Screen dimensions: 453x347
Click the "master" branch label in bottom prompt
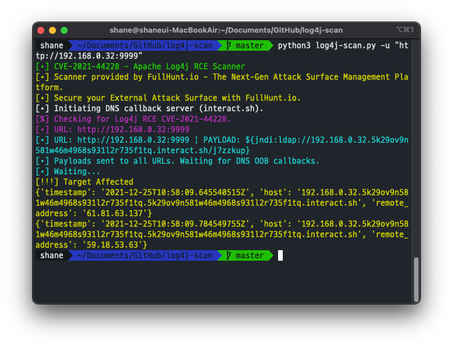(250, 255)
